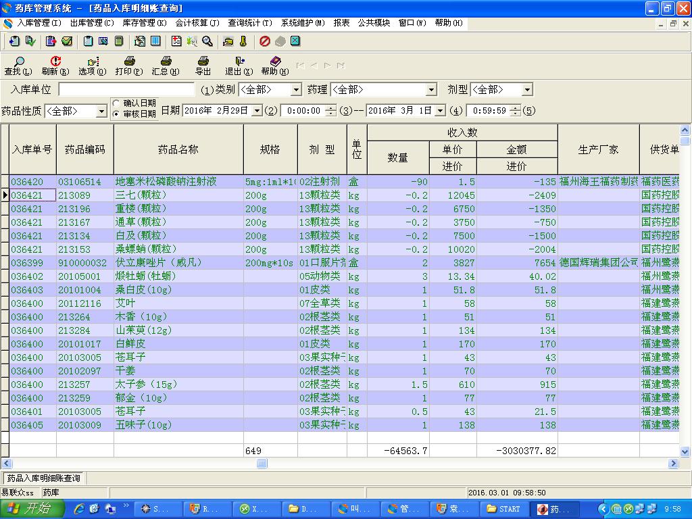Click the 入库单位 input field

coord(126,90)
